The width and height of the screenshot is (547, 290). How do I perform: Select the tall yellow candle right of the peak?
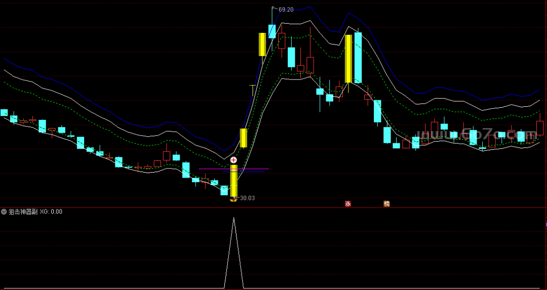click(x=348, y=59)
